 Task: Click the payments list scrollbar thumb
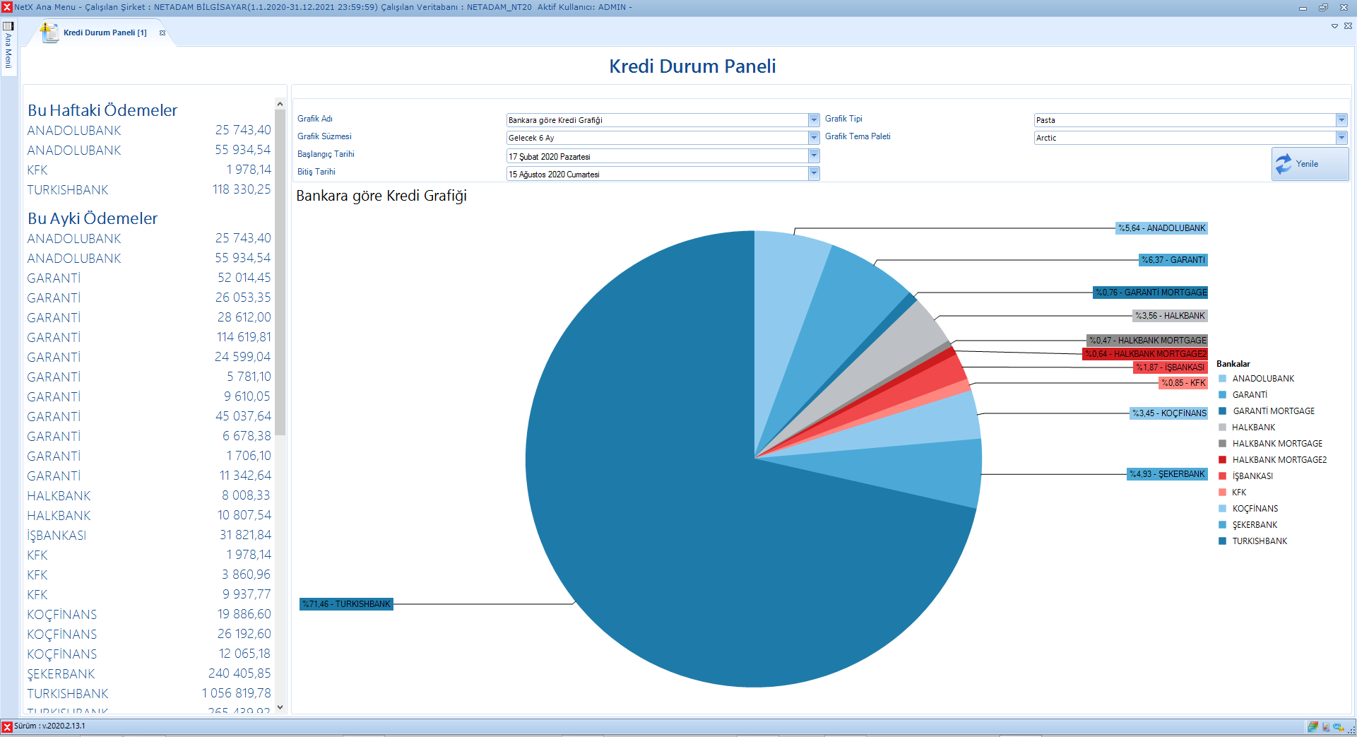click(280, 272)
